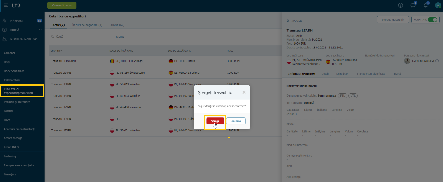Sort by the PRICE column header
This screenshot has height=182, width=443.
(x=230, y=51)
